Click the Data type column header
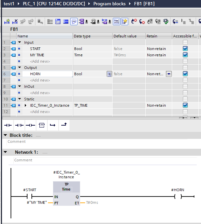This screenshot has width=201, height=224. (x=93, y=36)
